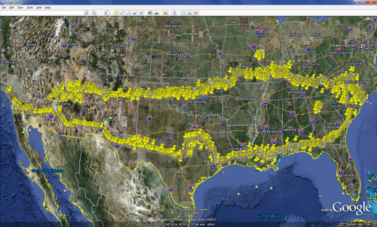Open the File menu
Screen dimensions: 377x227
point(4,8)
